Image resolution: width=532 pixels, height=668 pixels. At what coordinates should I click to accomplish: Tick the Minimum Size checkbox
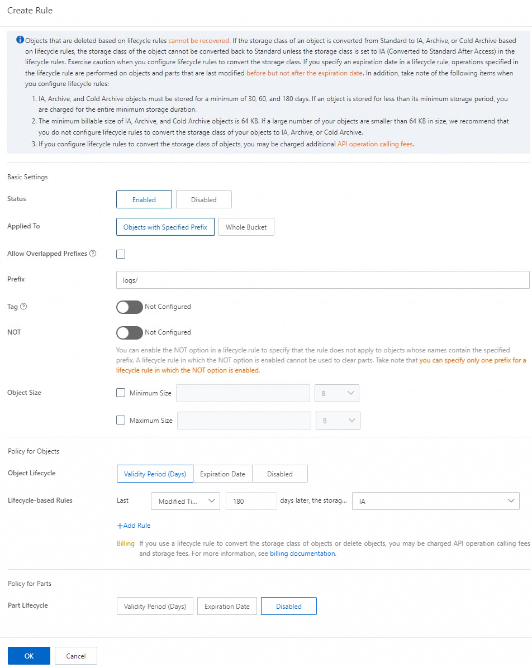121,393
